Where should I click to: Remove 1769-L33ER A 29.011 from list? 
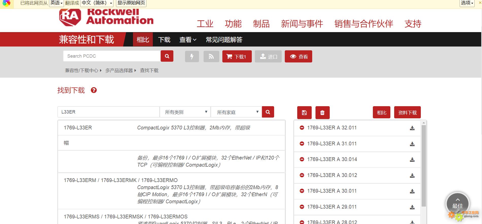tap(302, 207)
